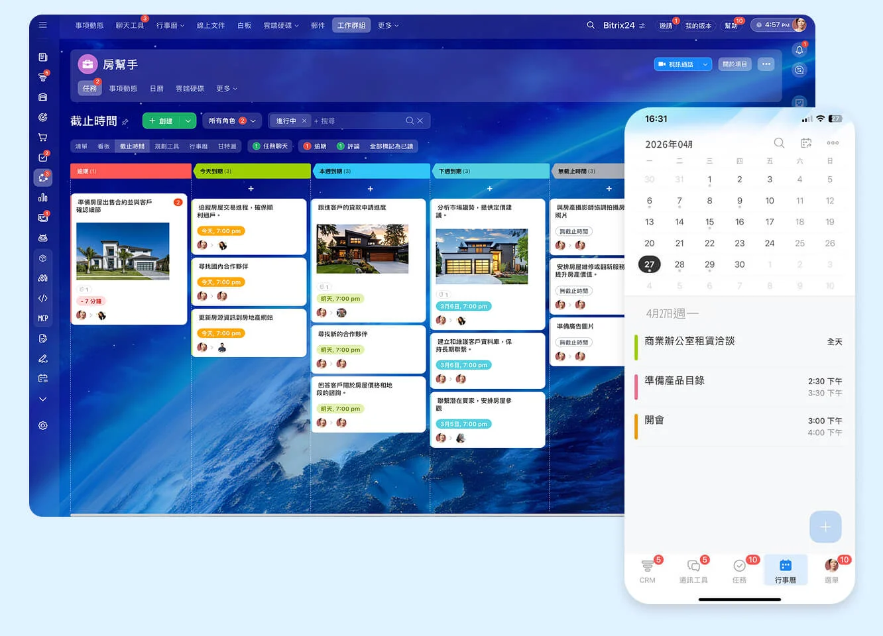883x636 pixels.
Task: Toggle the 逾期 counter filter
Action: coord(315,146)
